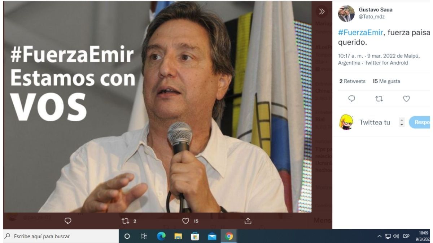Viewport: 433px width, 243px height.
Task: Show hidden system tray icons
Action: click(x=379, y=237)
